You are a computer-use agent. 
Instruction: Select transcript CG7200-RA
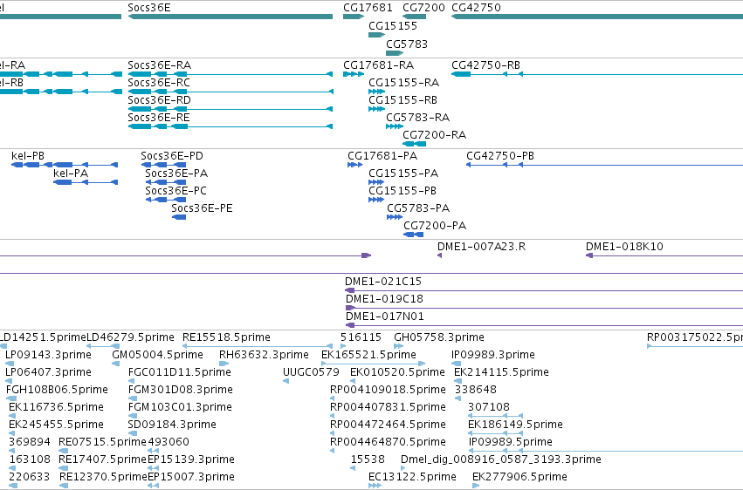coord(435,135)
